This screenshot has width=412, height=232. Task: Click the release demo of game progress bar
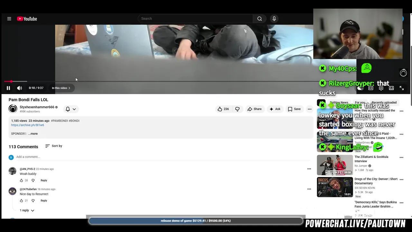pos(196,221)
